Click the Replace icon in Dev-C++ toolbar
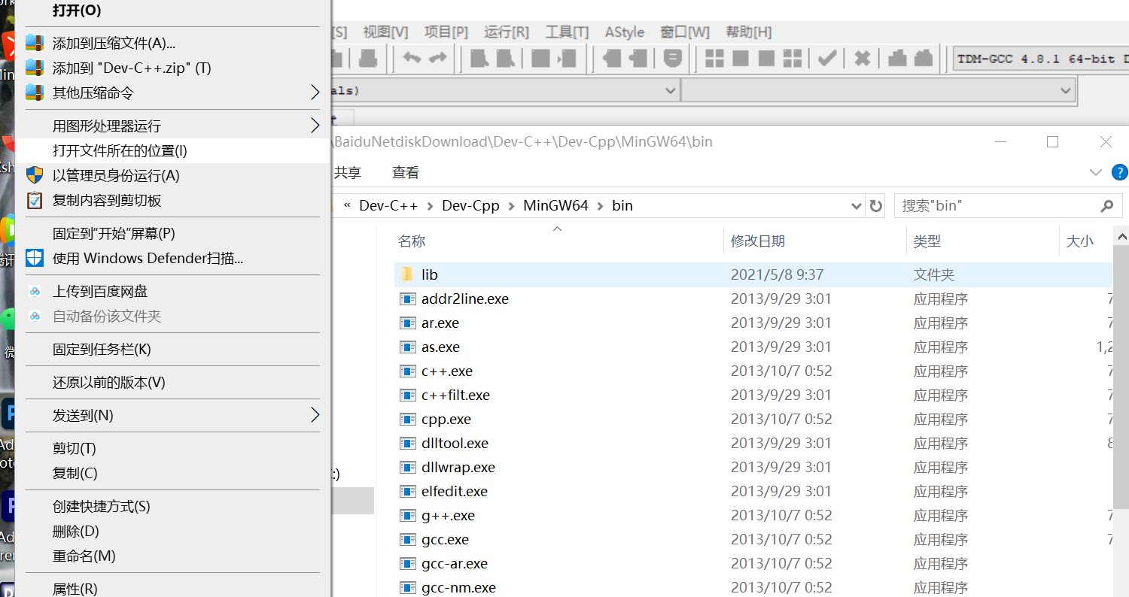The height and width of the screenshot is (597, 1129). pyautogui.click(x=507, y=58)
